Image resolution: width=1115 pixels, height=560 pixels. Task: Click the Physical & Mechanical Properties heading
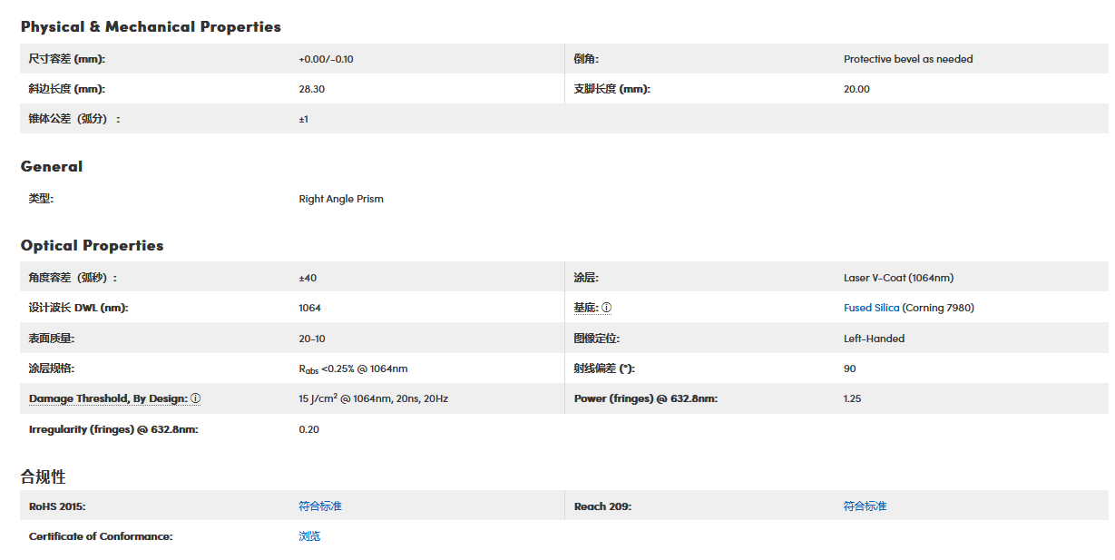(x=151, y=26)
